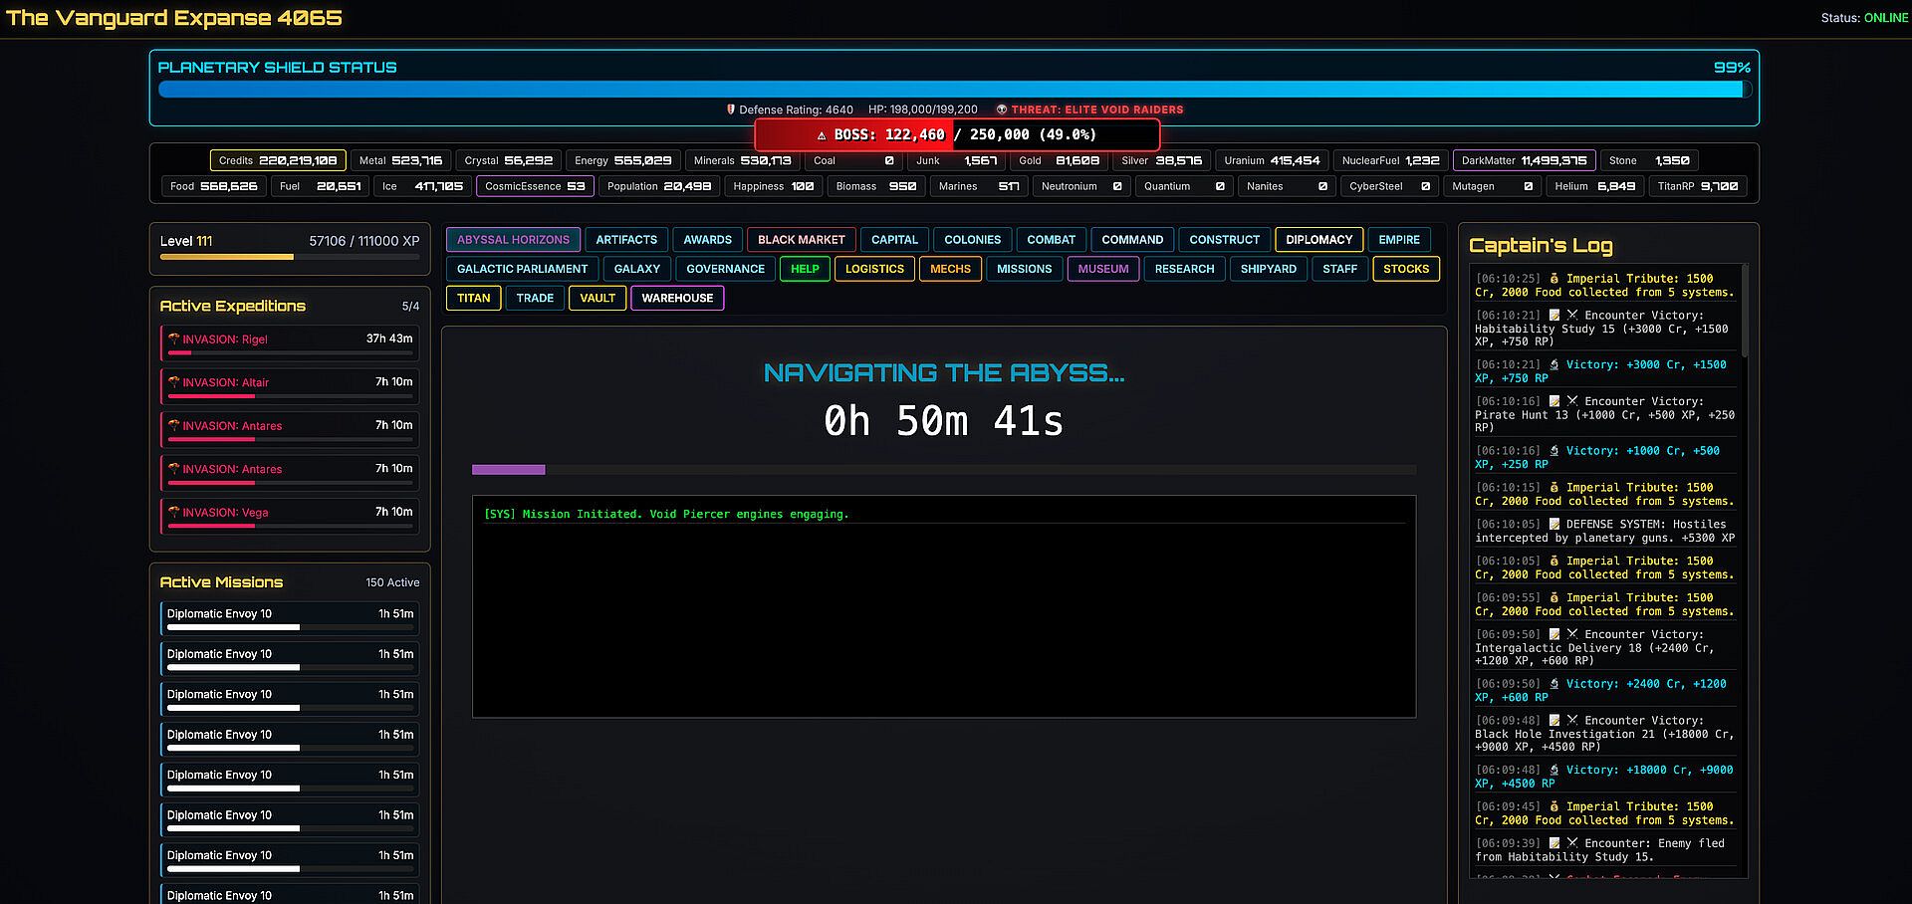Screen dimensions: 1912x904
Task: Select the Empire tab
Action: tap(1399, 240)
